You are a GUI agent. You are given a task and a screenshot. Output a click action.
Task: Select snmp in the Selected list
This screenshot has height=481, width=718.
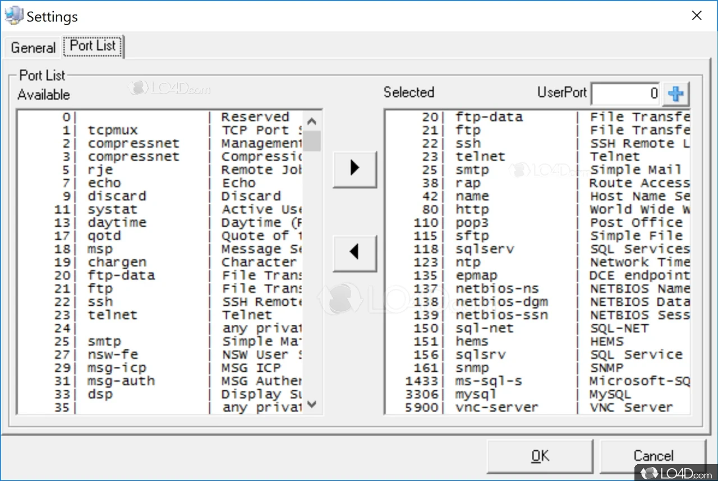pos(537,368)
